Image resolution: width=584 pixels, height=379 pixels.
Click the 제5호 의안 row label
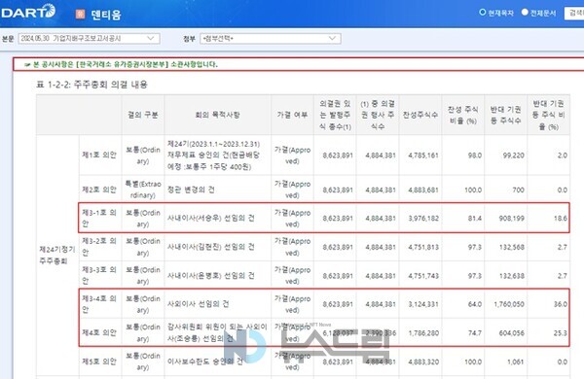pos(99,362)
